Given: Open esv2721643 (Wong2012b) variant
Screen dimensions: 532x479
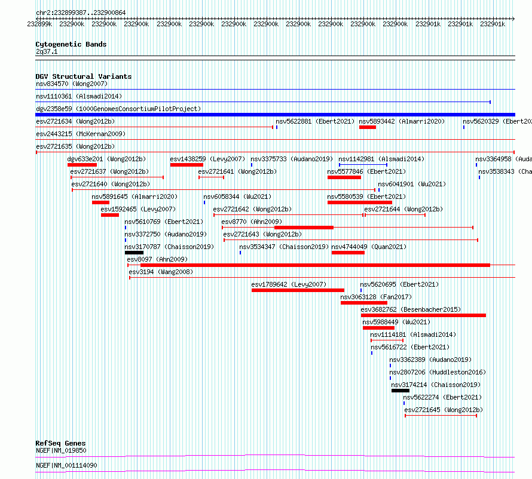Looking at the screenshot, I should 262,234.
